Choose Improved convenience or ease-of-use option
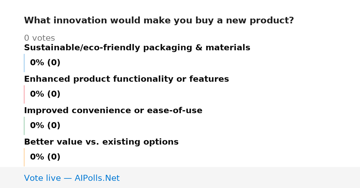Screen dimensions: 360x188 point(113,111)
